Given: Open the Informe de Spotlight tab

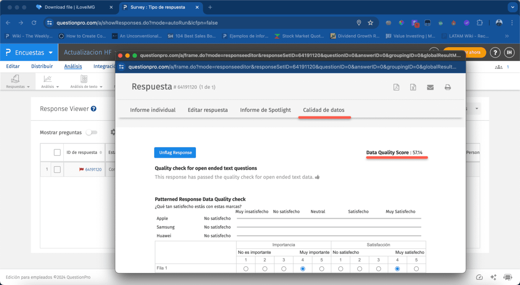Looking at the screenshot, I should click(265, 110).
